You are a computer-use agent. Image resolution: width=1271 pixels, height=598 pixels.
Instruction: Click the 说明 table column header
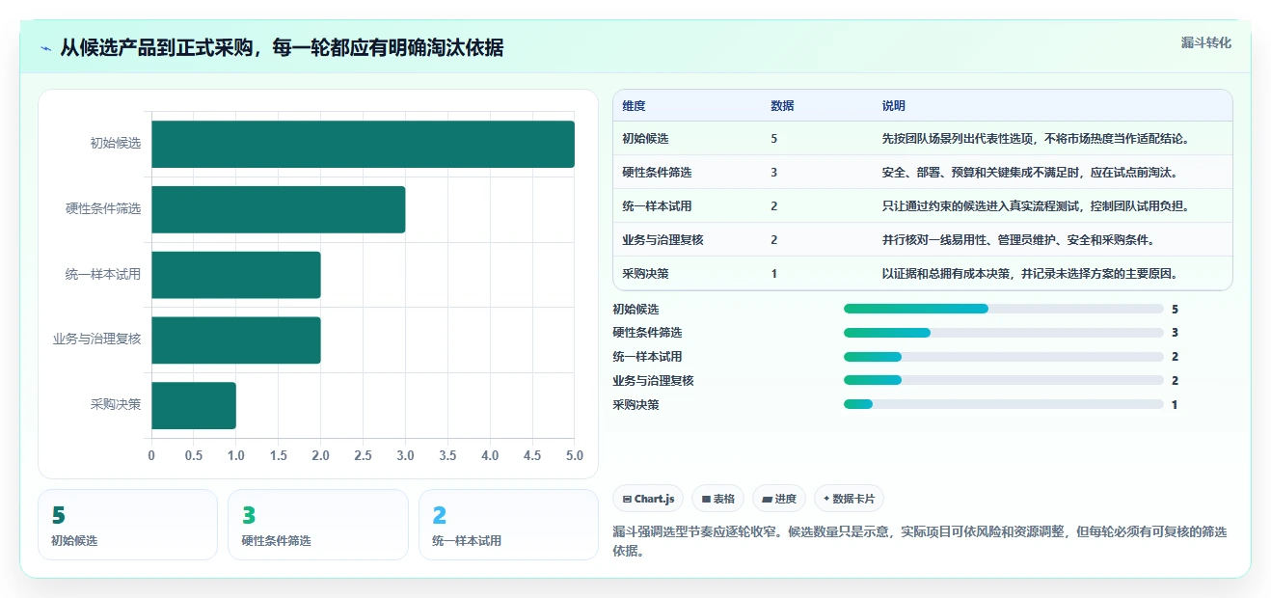click(x=893, y=106)
